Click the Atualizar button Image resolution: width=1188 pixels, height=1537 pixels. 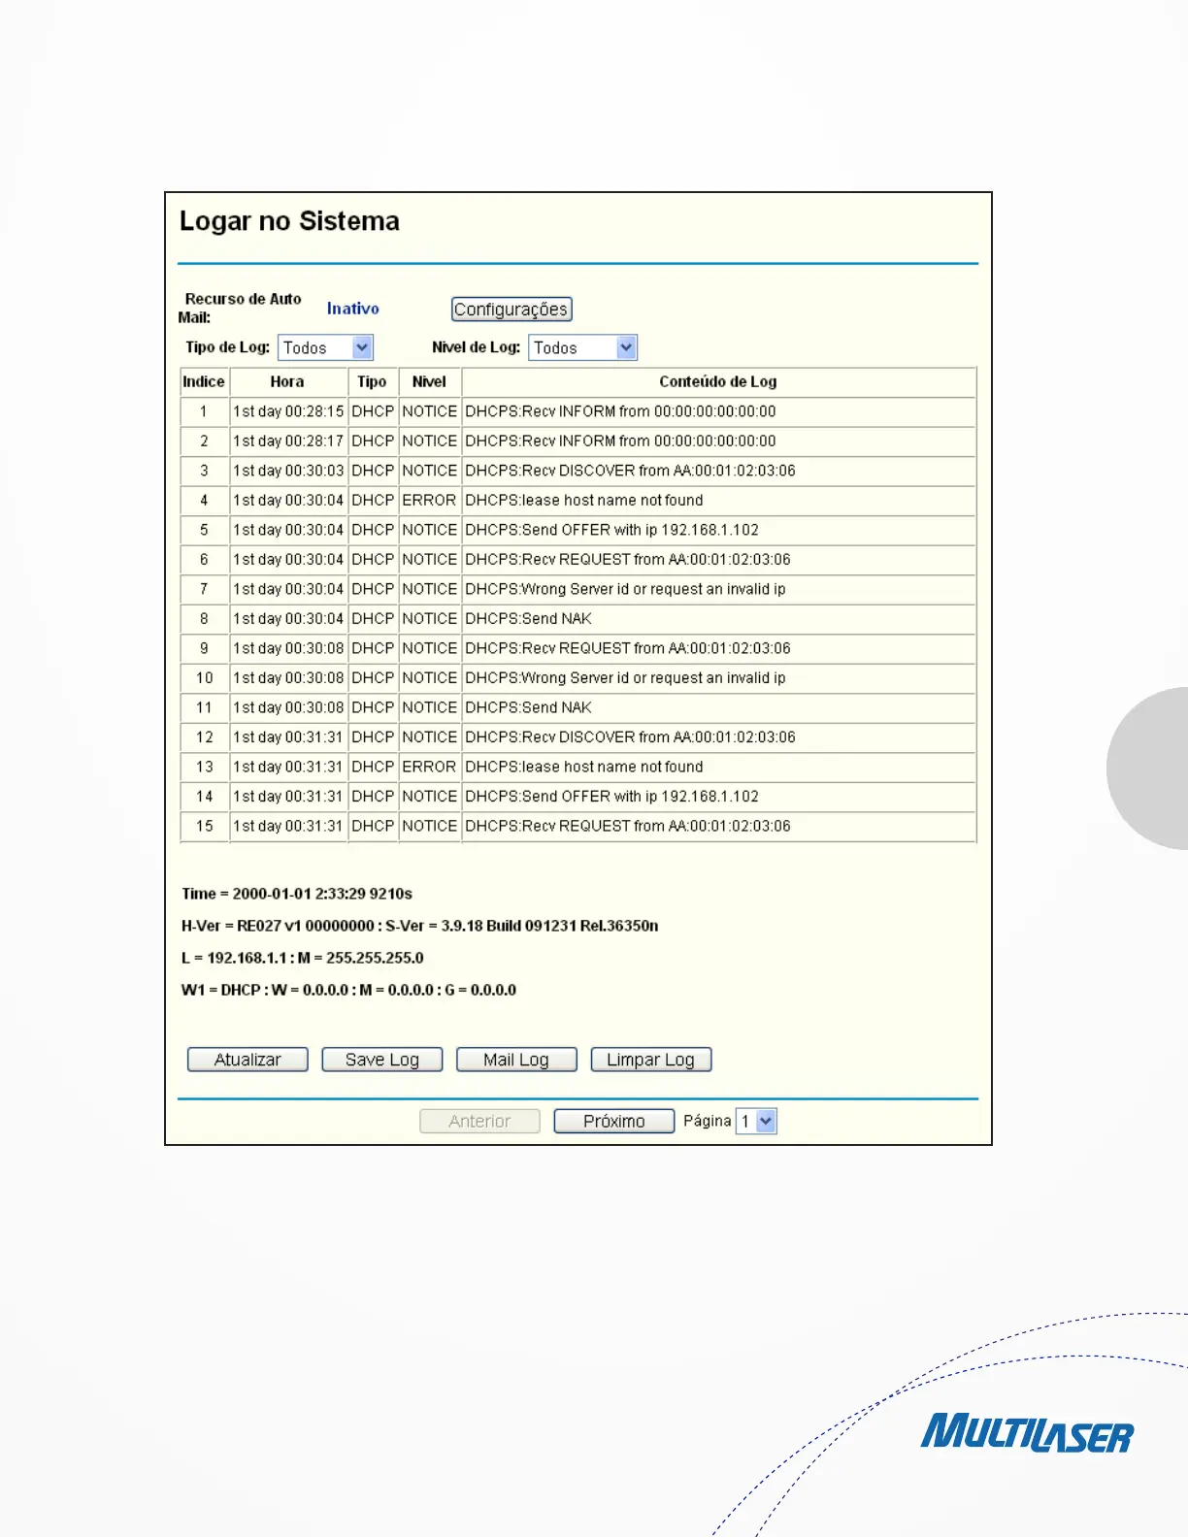click(x=247, y=1060)
